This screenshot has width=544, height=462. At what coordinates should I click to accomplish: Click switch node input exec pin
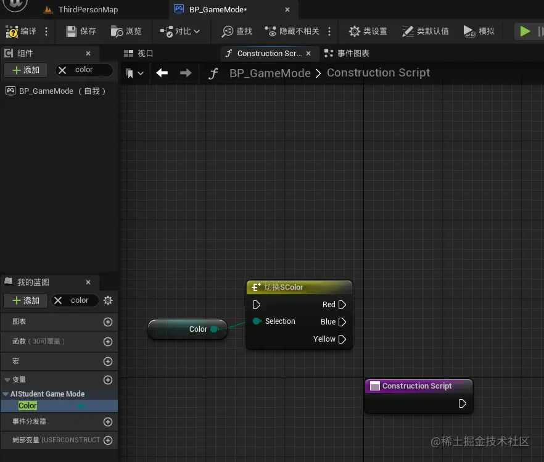tap(257, 305)
